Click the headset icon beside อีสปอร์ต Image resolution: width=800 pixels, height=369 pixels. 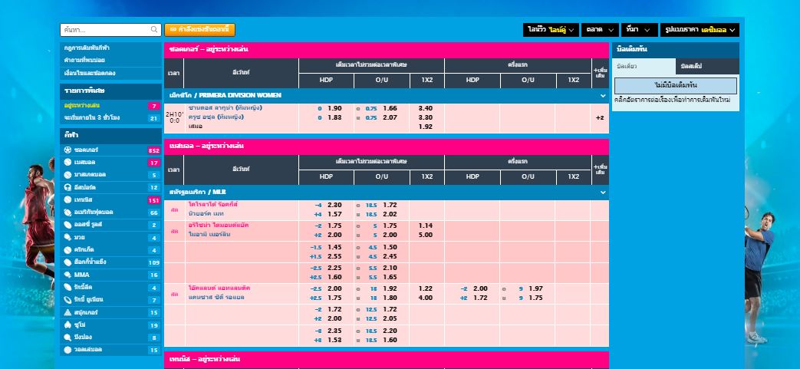pyautogui.click(x=67, y=187)
